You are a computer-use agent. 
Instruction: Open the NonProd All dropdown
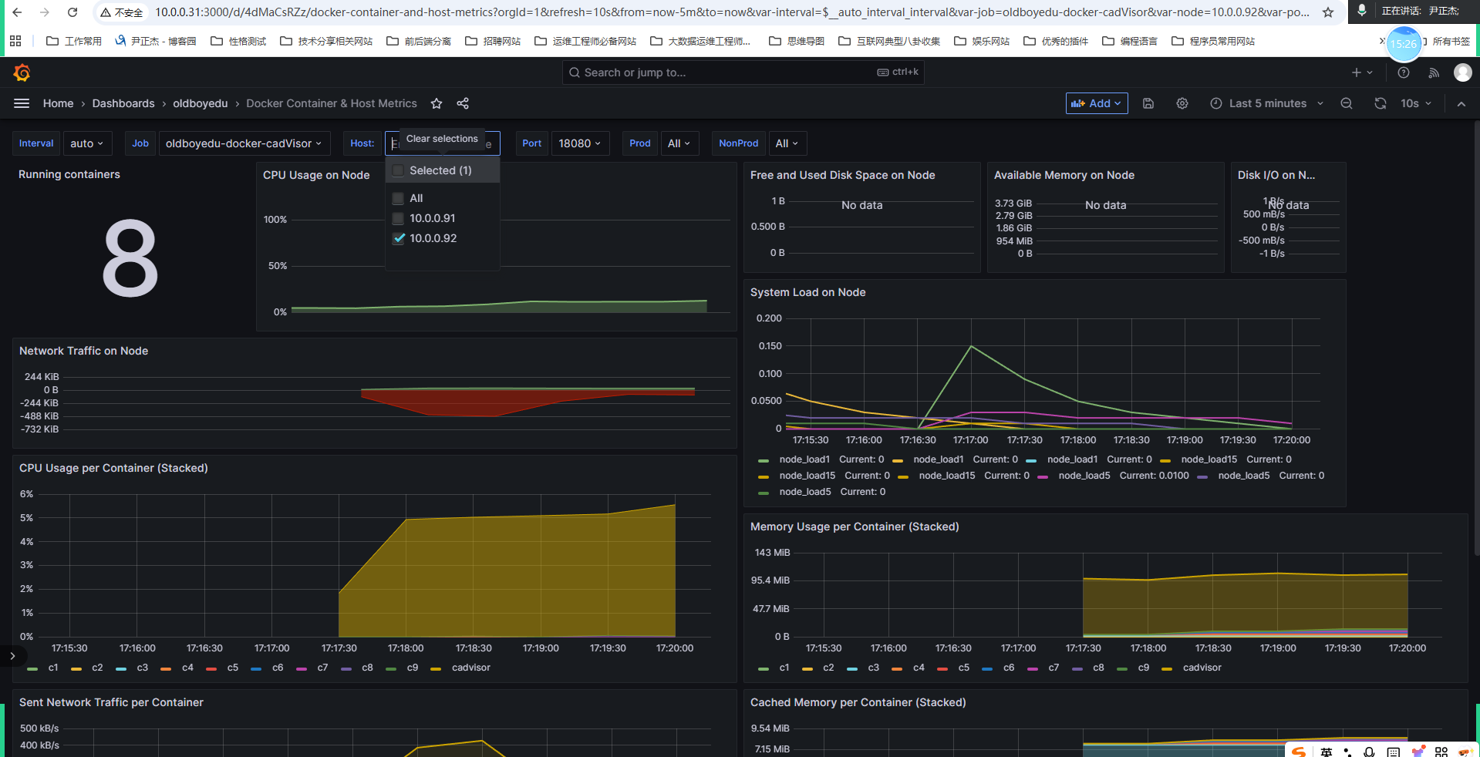tap(787, 143)
